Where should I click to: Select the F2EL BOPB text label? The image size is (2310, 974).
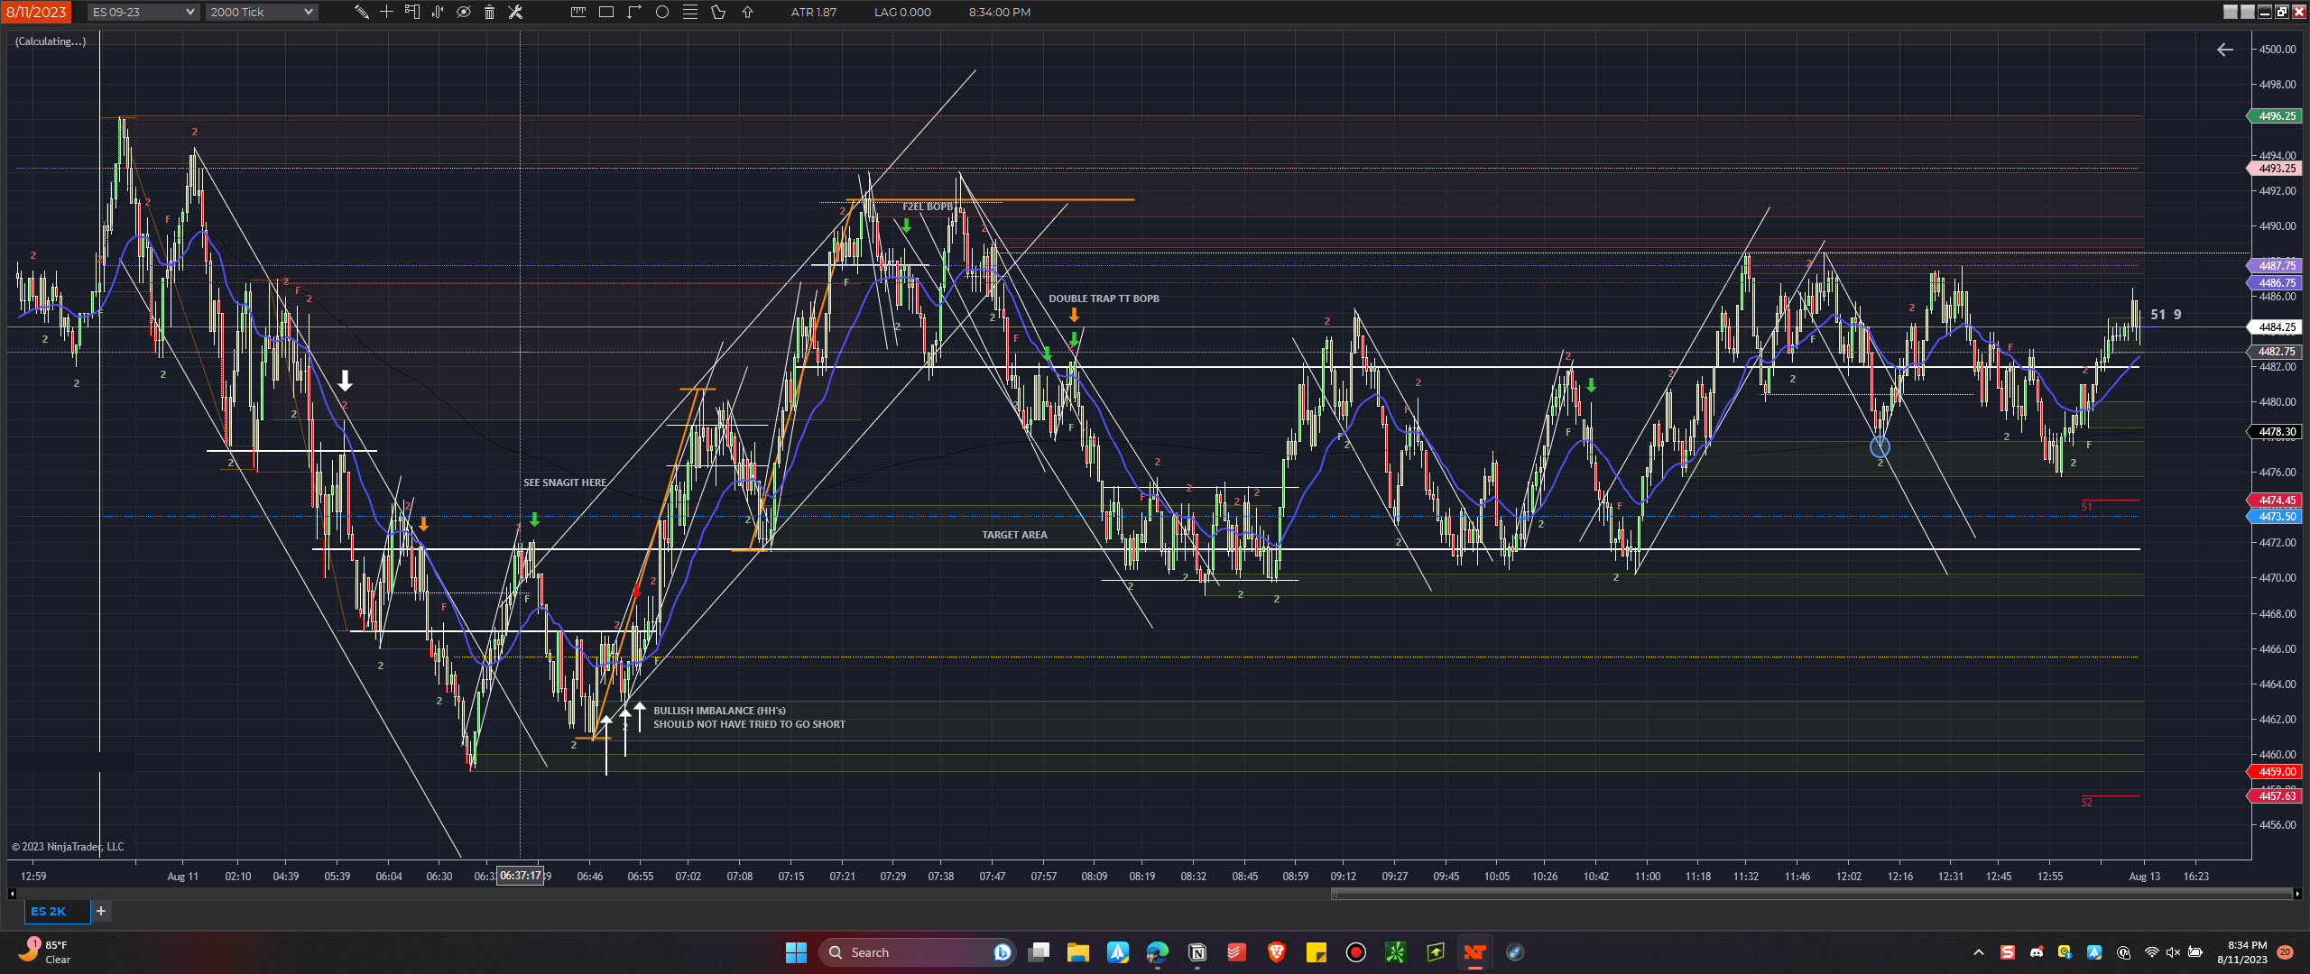[928, 207]
